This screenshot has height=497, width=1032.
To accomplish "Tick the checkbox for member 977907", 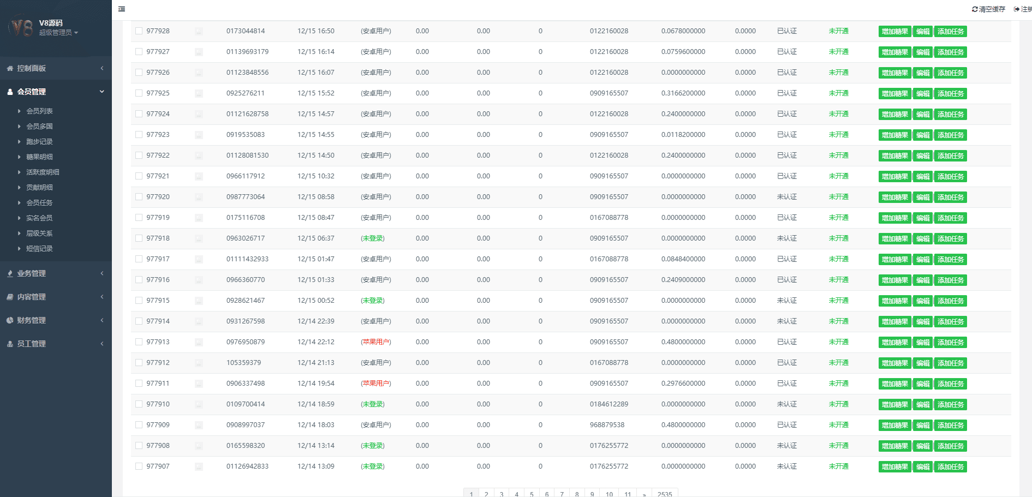I will point(139,466).
